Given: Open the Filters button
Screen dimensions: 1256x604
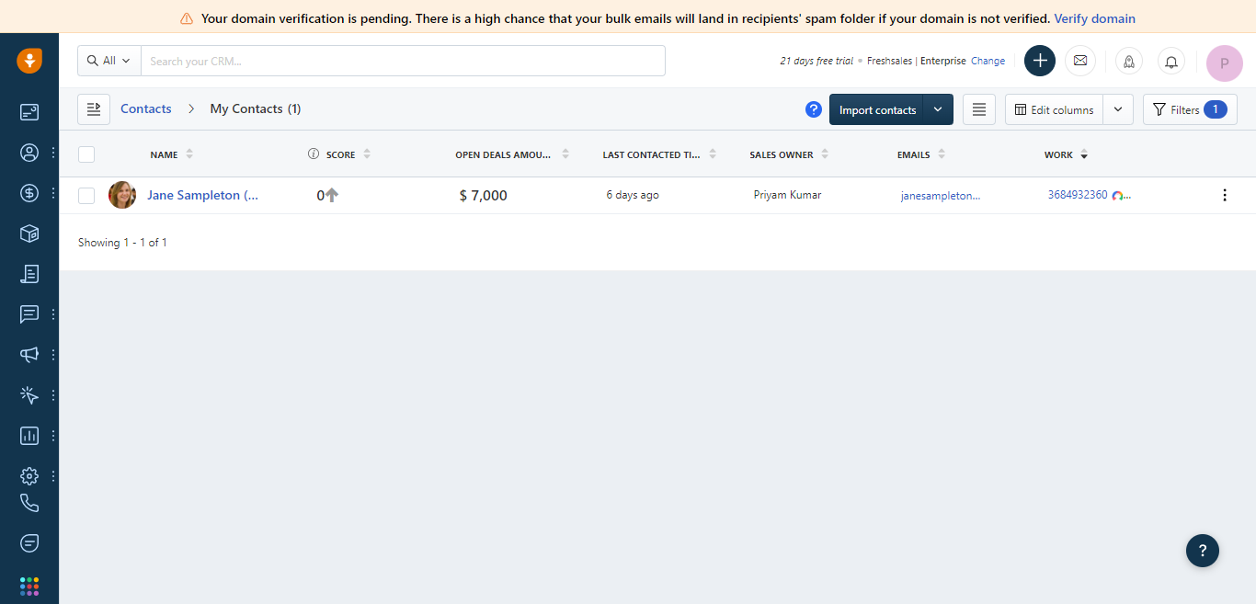Looking at the screenshot, I should 1190,109.
